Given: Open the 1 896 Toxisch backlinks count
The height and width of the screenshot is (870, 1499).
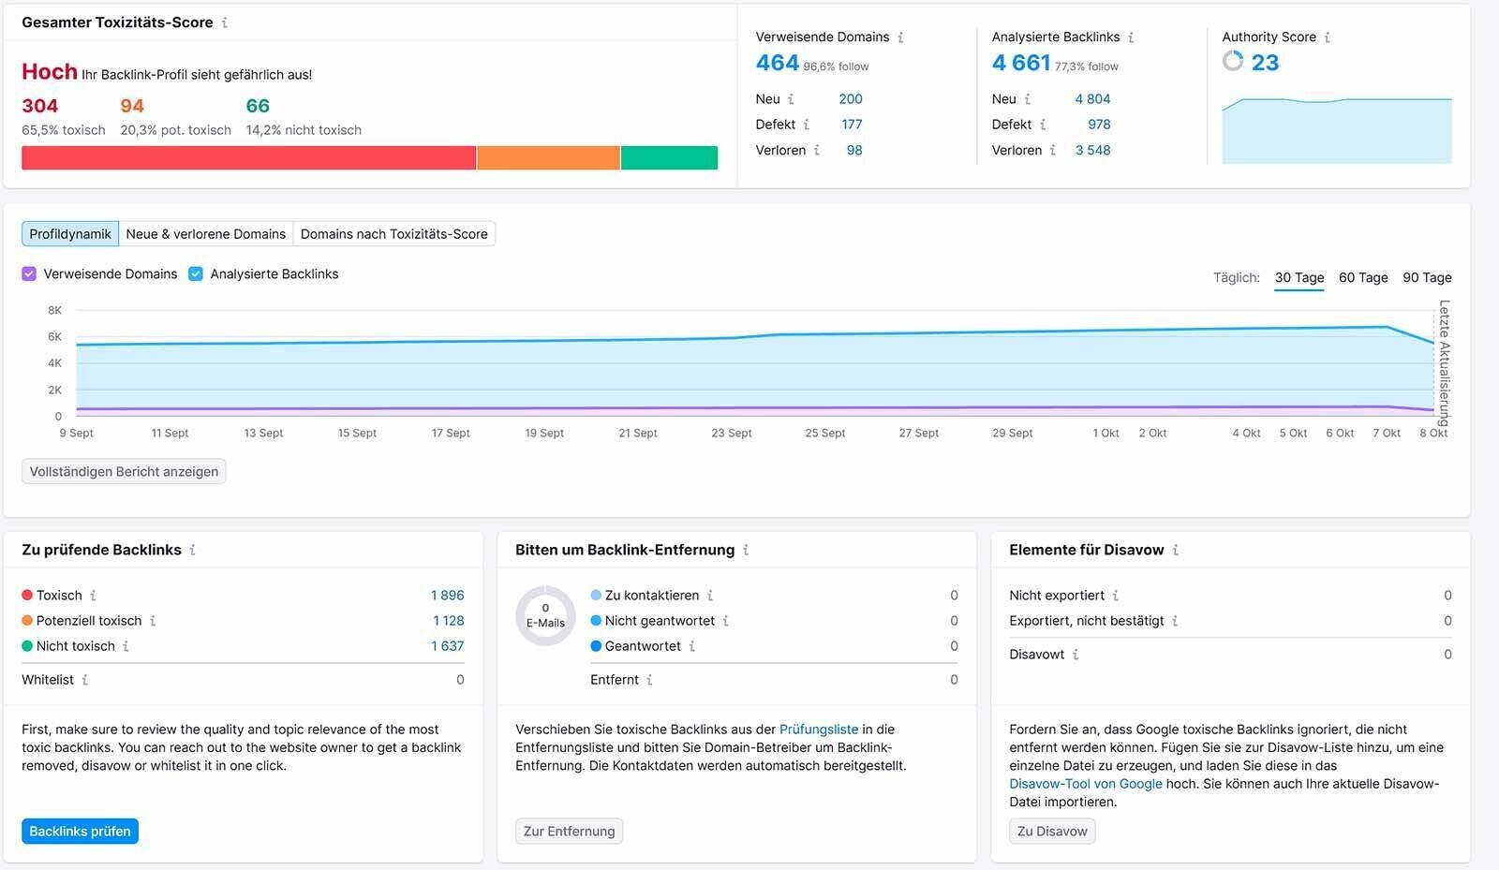Looking at the screenshot, I should 448,596.
